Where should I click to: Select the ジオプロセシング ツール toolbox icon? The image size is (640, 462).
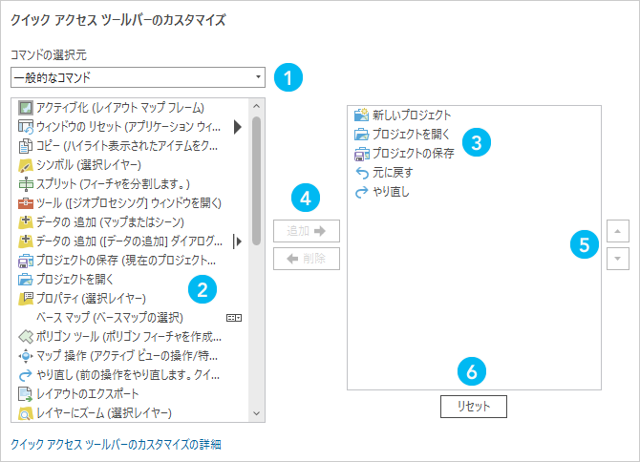(26, 202)
